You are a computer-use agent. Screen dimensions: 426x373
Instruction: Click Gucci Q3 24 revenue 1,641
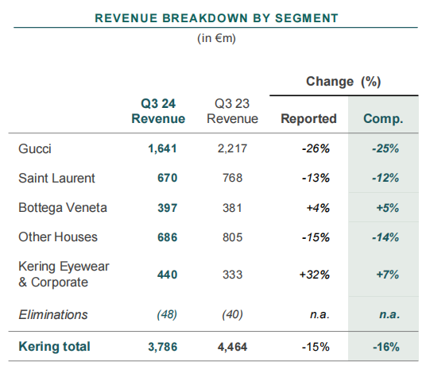(162, 148)
